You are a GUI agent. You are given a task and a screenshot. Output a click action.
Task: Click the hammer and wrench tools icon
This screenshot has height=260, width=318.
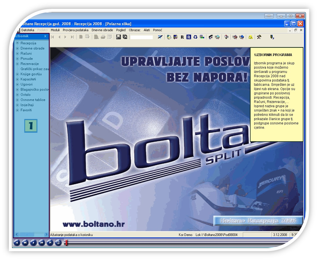point(259,37)
